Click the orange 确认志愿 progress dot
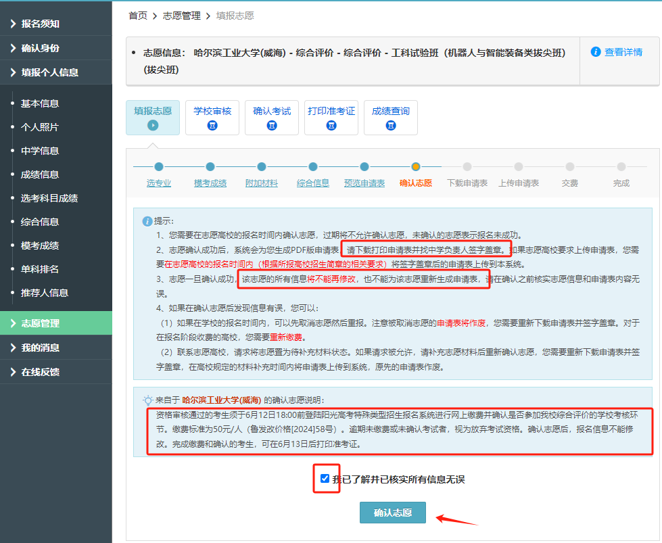The image size is (662, 543). coord(416,167)
